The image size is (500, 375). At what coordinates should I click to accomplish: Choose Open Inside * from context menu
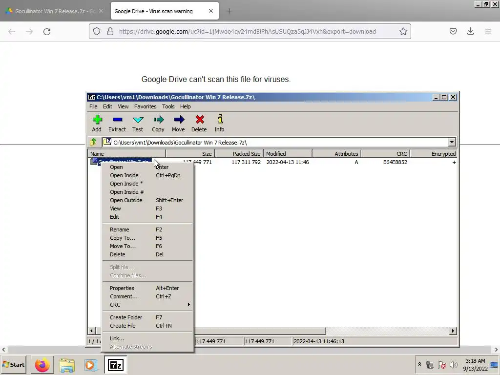tap(147, 184)
